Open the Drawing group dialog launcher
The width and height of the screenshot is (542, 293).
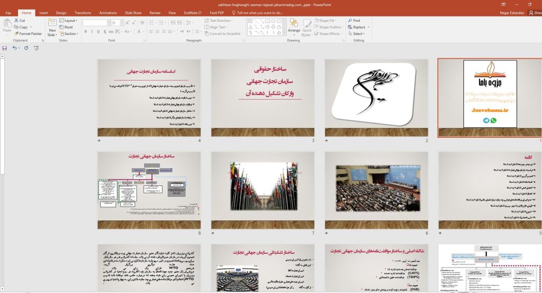(x=343, y=40)
